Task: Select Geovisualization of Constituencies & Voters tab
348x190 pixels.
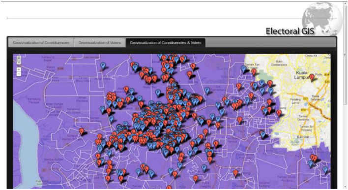Action: (166, 43)
